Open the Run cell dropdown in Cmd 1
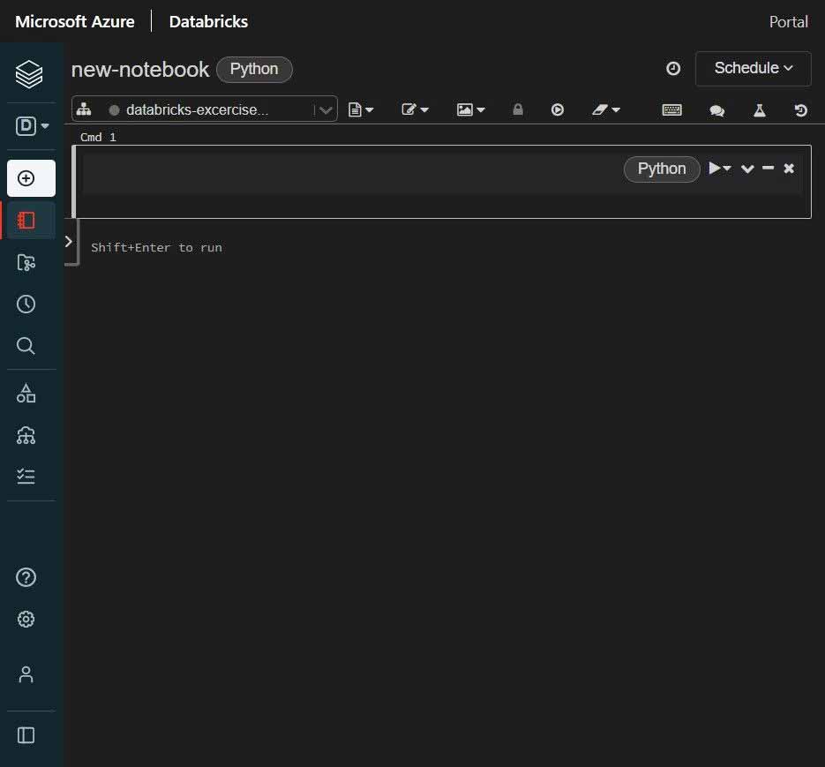This screenshot has height=767, width=825. (x=720, y=169)
